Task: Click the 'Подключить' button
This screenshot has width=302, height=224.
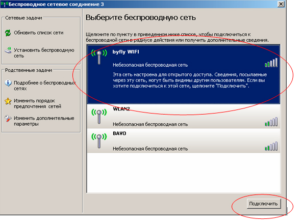Action: [263, 204]
